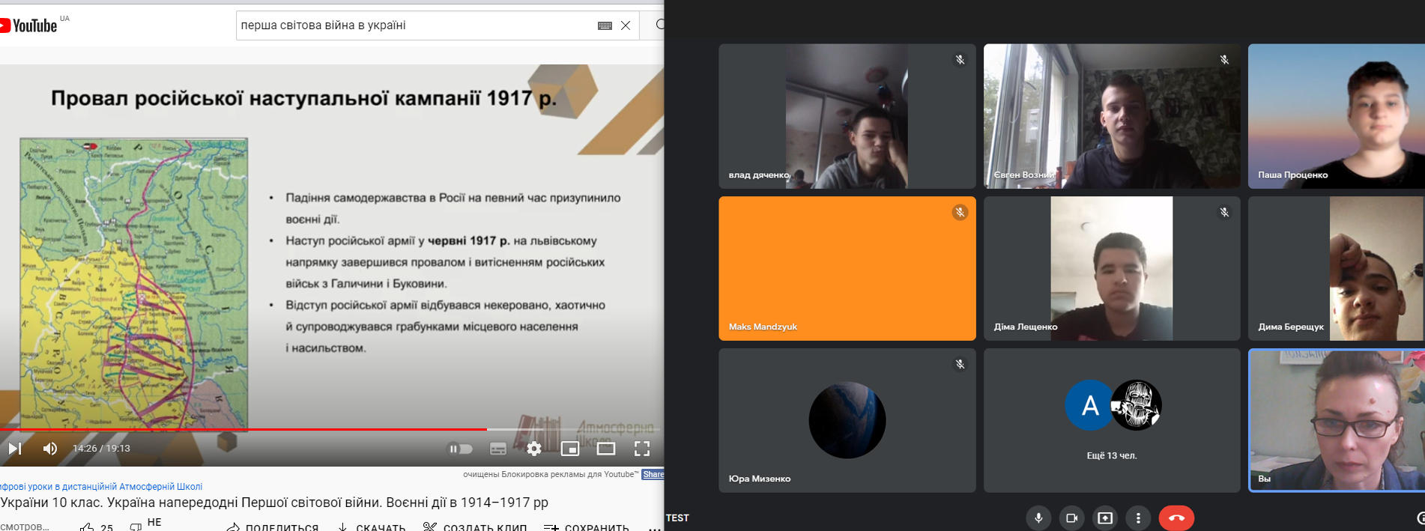
Task: Click ПОДЕЛИТЬСЯ share button
Action: click(x=273, y=527)
